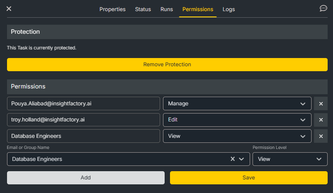Open the Status tab
Viewport: 333px width, 193px height.
[143, 9]
